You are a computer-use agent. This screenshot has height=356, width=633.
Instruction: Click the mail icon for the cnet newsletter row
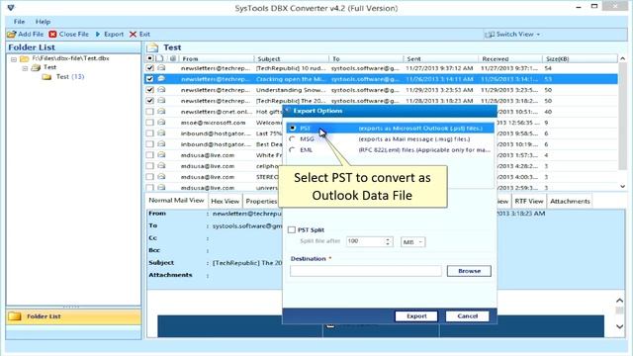pos(161,112)
